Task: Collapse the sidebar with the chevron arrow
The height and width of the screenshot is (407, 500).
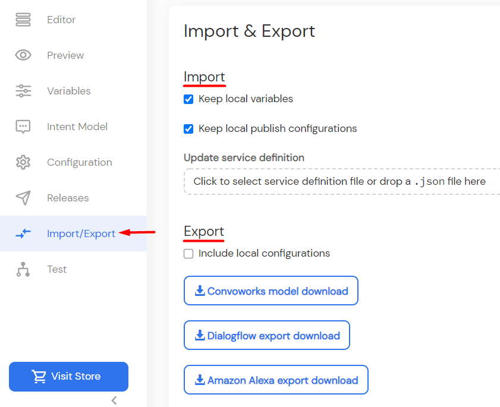Action: click(x=114, y=400)
